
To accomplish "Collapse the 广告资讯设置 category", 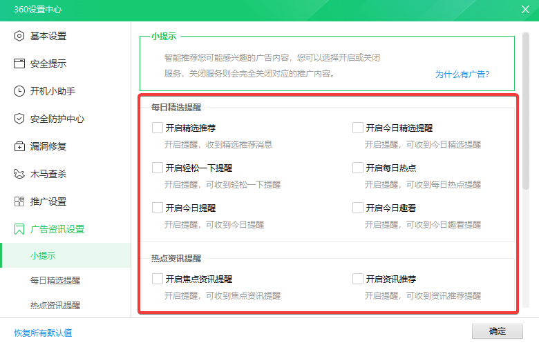I will click(57, 229).
